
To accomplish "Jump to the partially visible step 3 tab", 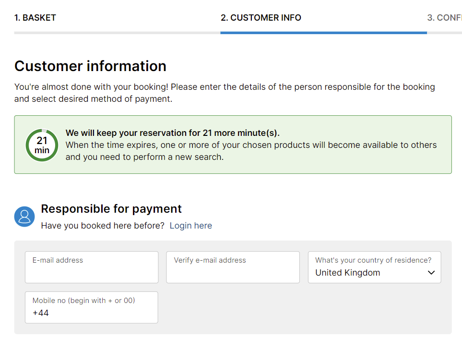I will [444, 18].
